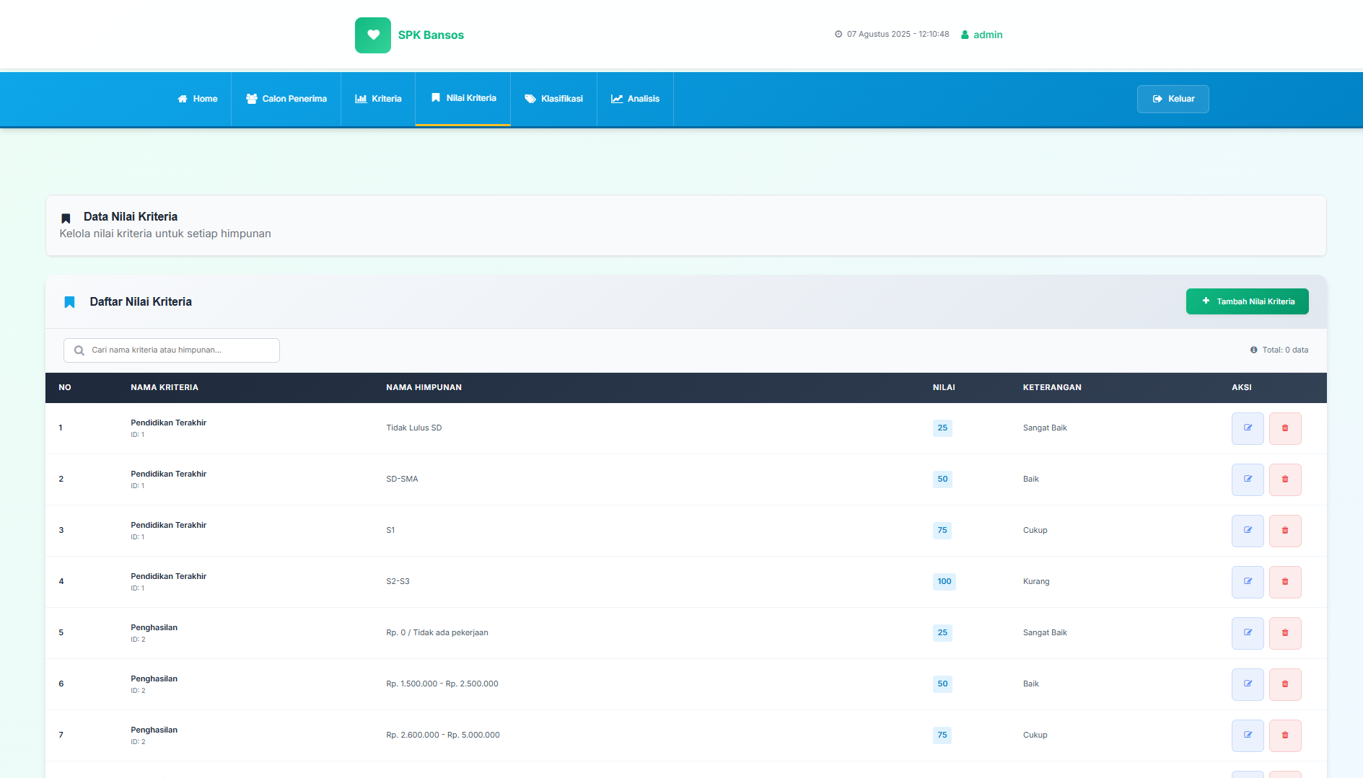
Task: Open the Klasifikasi menu
Action: point(554,99)
